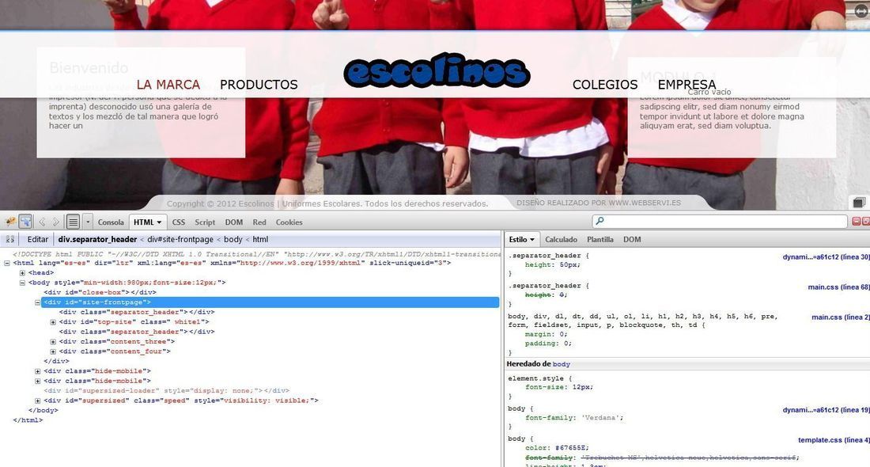Click the arrow icon at page top-right corner
Image resolution: width=870 pixels, height=467 pixels.
point(860,11)
